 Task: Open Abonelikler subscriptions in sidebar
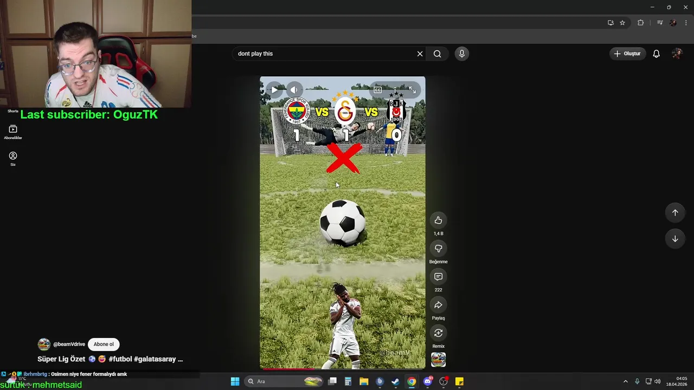(13, 132)
